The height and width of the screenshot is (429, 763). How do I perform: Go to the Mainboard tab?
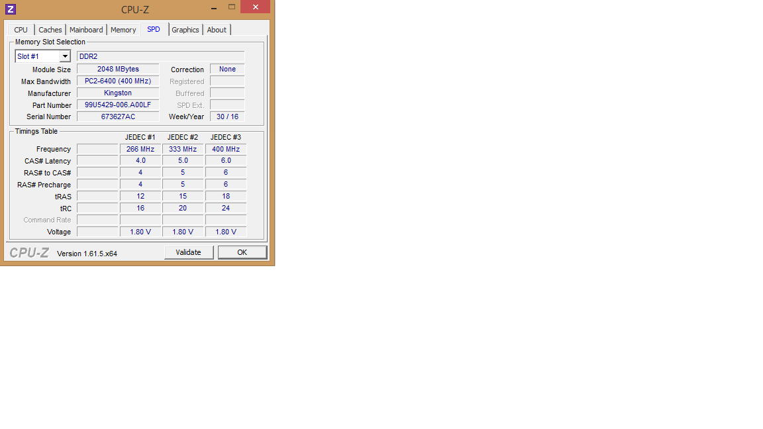(x=86, y=30)
